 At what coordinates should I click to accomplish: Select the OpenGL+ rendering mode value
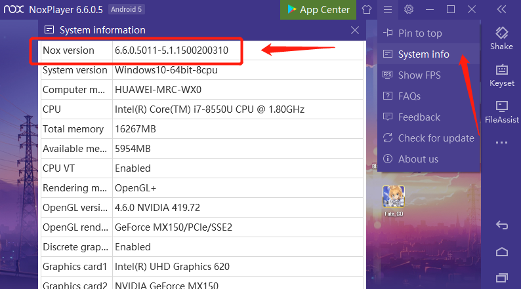(x=135, y=188)
